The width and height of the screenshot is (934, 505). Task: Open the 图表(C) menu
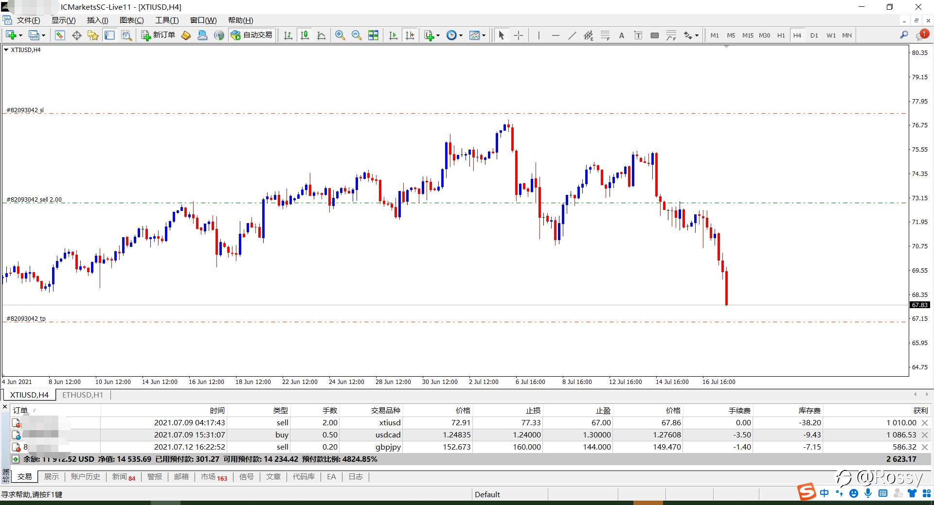(131, 20)
